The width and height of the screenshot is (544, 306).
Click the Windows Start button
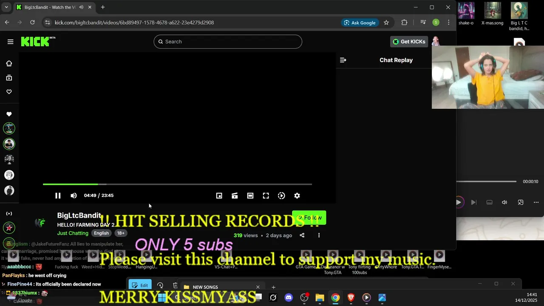162,297
